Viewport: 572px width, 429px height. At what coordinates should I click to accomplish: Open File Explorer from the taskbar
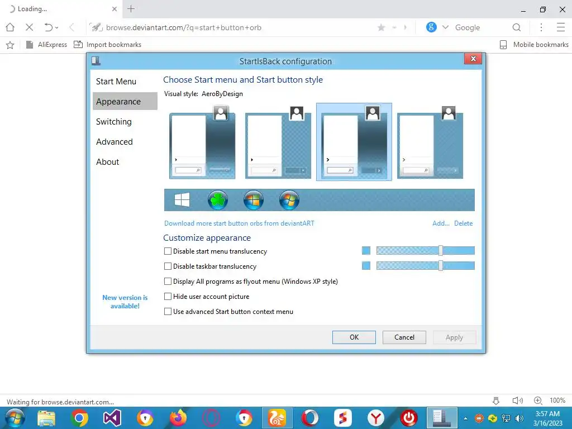pyautogui.click(x=47, y=418)
